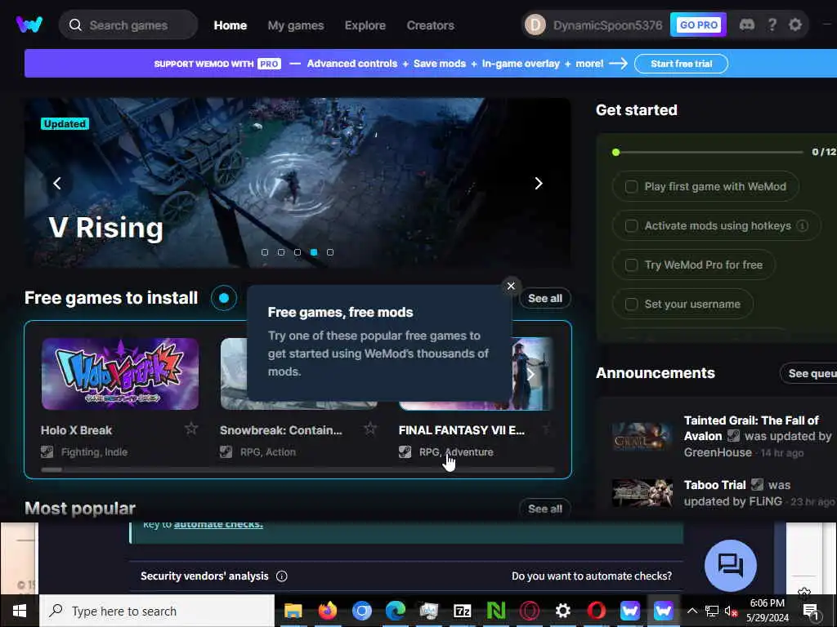The width and height of the screenshot is (837, 627).
Task: Click the pulsing blue dot beside Free games
Action: [224, 298]
